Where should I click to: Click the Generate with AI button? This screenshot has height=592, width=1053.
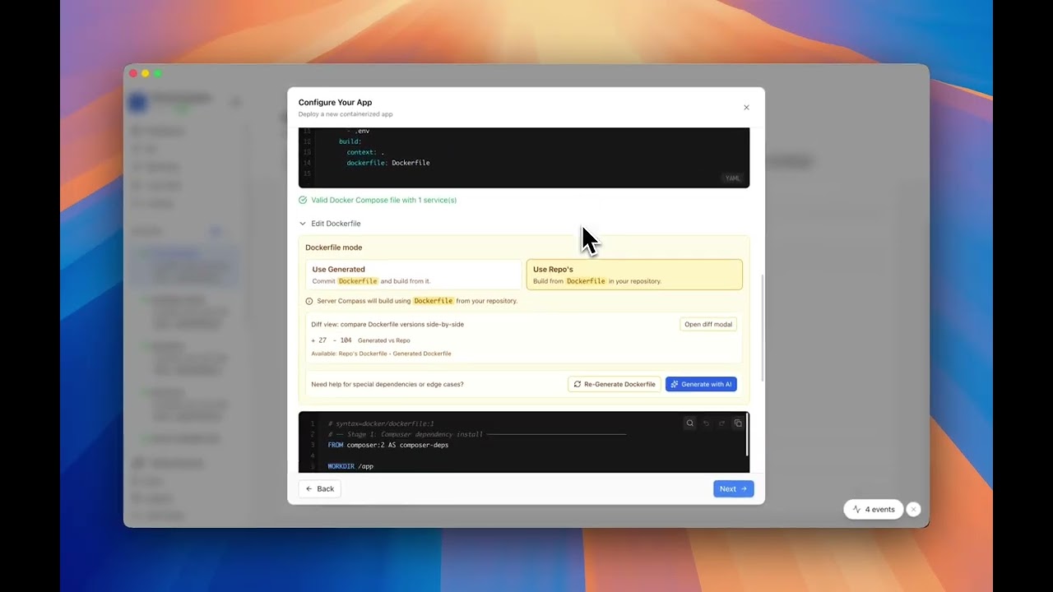701,384
